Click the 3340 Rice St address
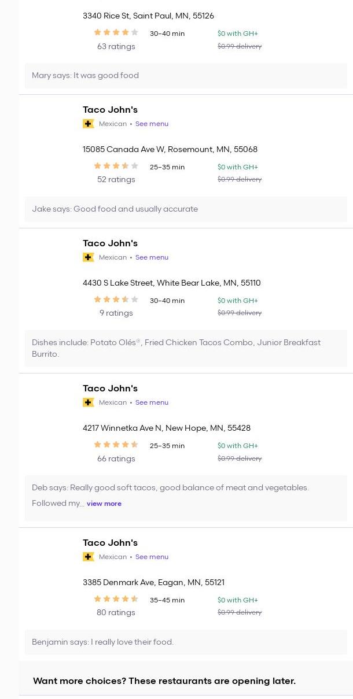353x699 pixels. pos(148,16)
